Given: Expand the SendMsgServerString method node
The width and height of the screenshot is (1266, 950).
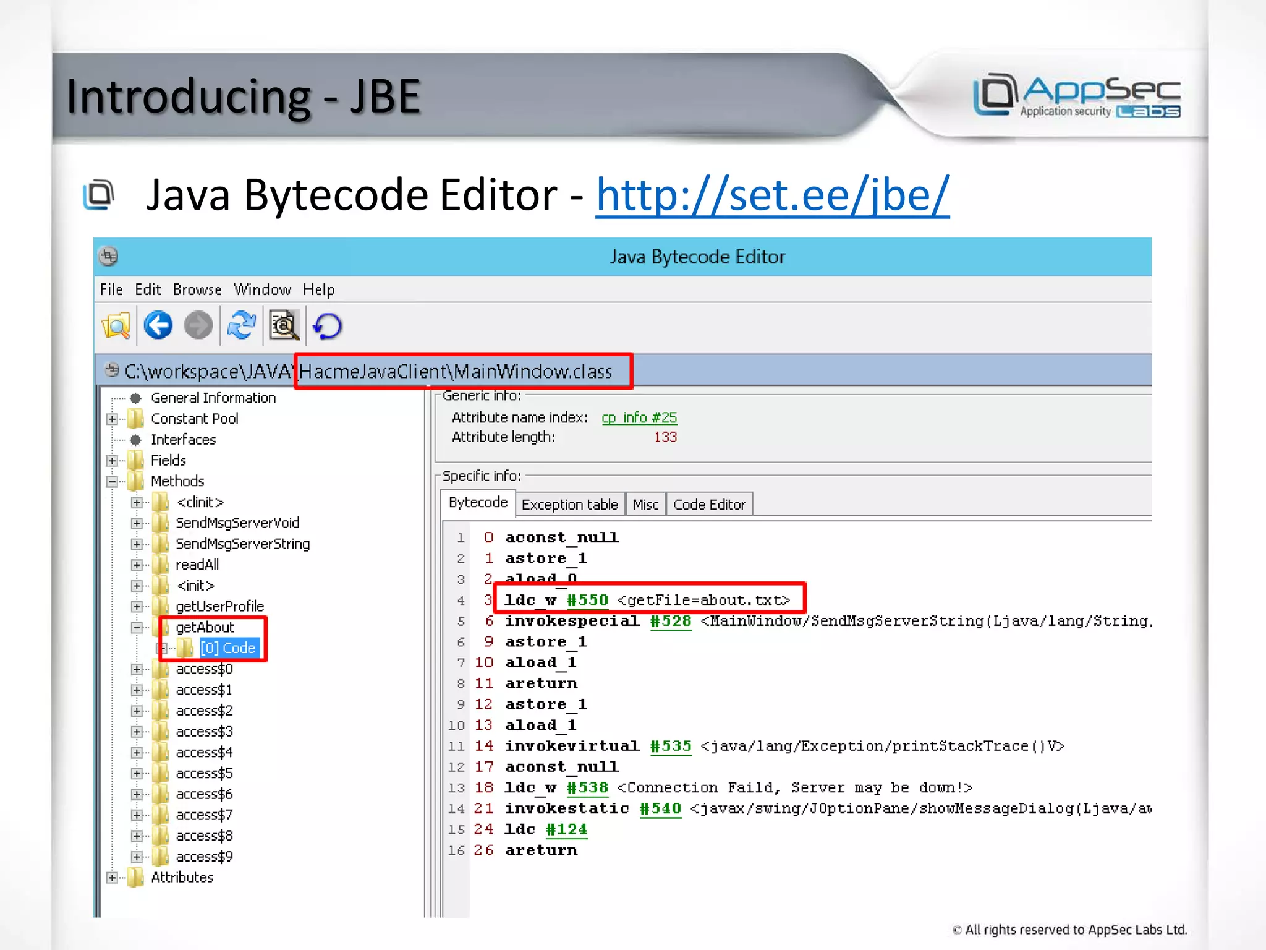Looking at the screenshot, I should pyautogui.click(x=137, y=544).
